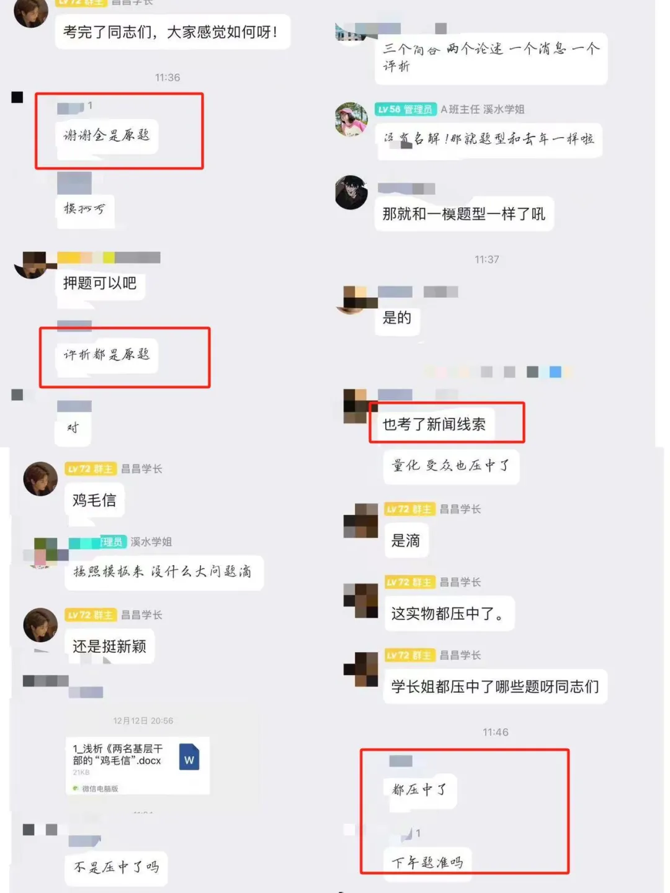This screenshot has height=893, width=670.
Task: Select the 评析都是原题 message bubble
Action: point(107,355)
